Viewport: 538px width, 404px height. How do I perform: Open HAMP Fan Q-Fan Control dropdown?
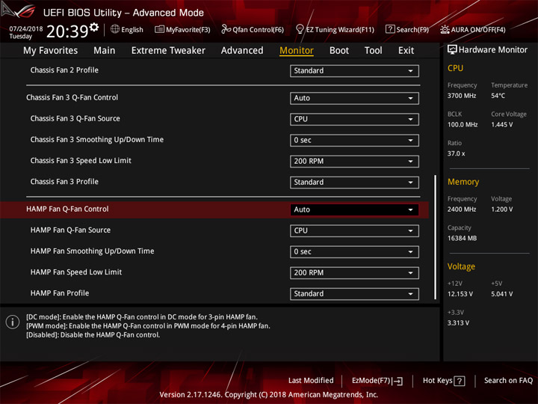click(x=354, y=209)
